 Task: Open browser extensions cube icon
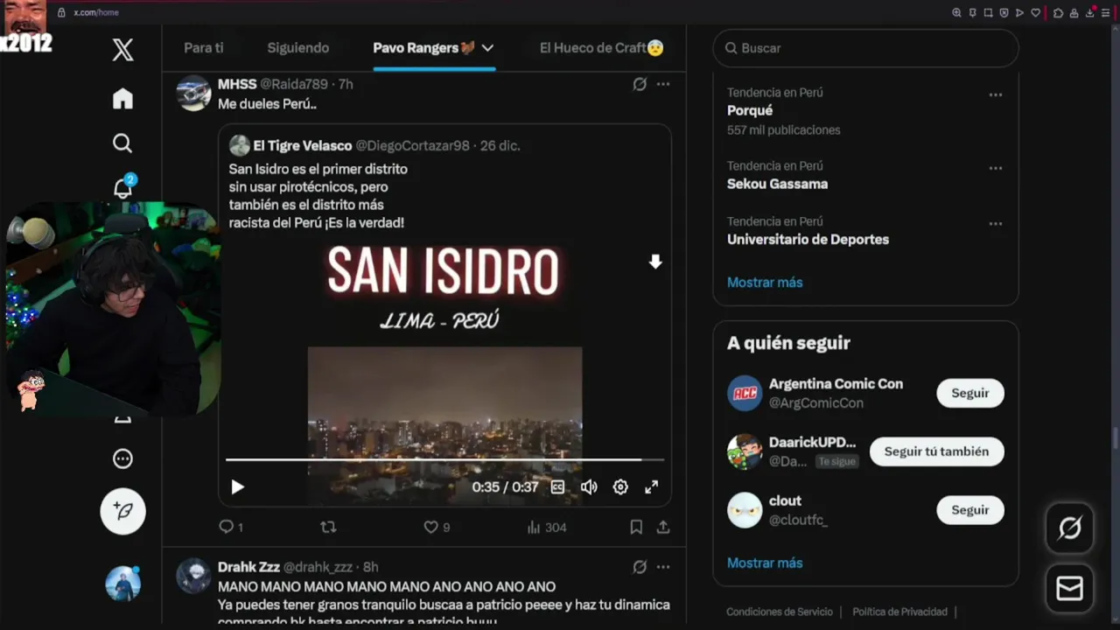tap(1058, 12)
